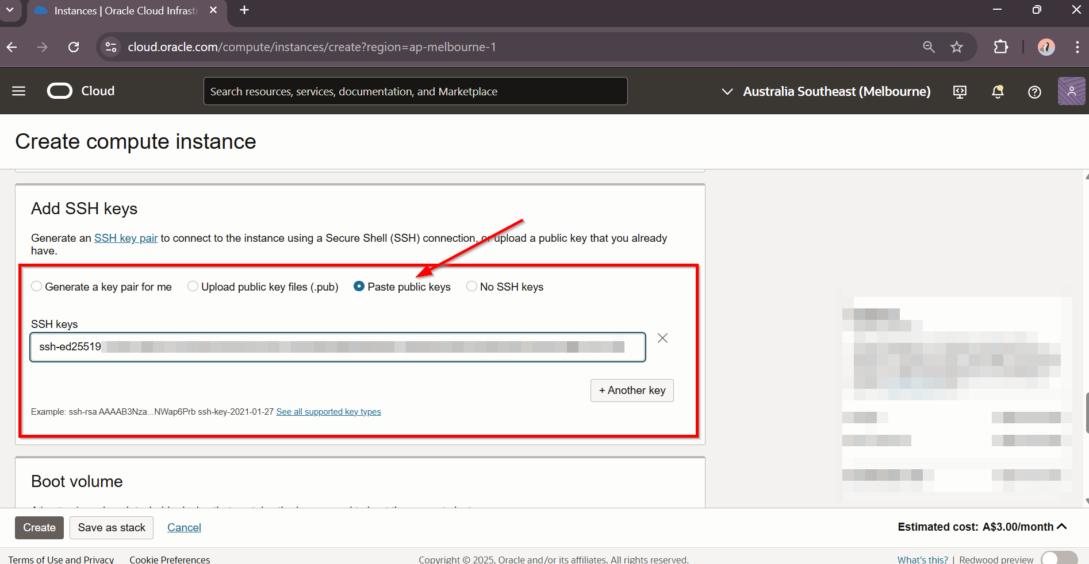Open the help question mark icon
This screenshot has width=1089, height=564.
pos(1034,92)
